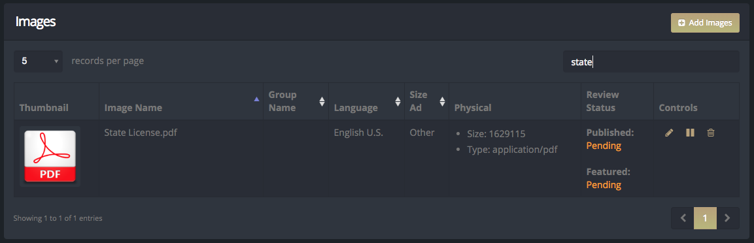Click the pencil edit icon for State License.pdf
Screen dimensions: 754x243
pyautogui.click(x=669, y=133)
